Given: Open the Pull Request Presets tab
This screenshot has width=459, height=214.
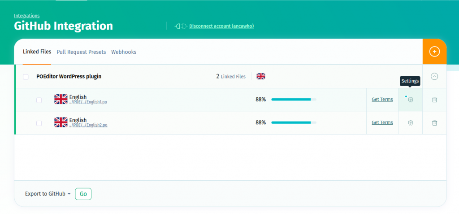Looking at the screenshot, I should pos(81,52).
